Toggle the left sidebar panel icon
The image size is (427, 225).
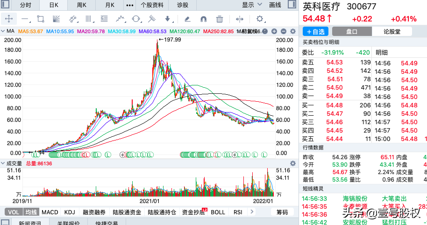pyautogui.click(x=6, y=5)
